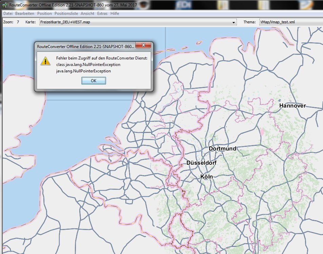Open the Thema VMap/Vmap_test.xml combo box

tap(290, 22)
